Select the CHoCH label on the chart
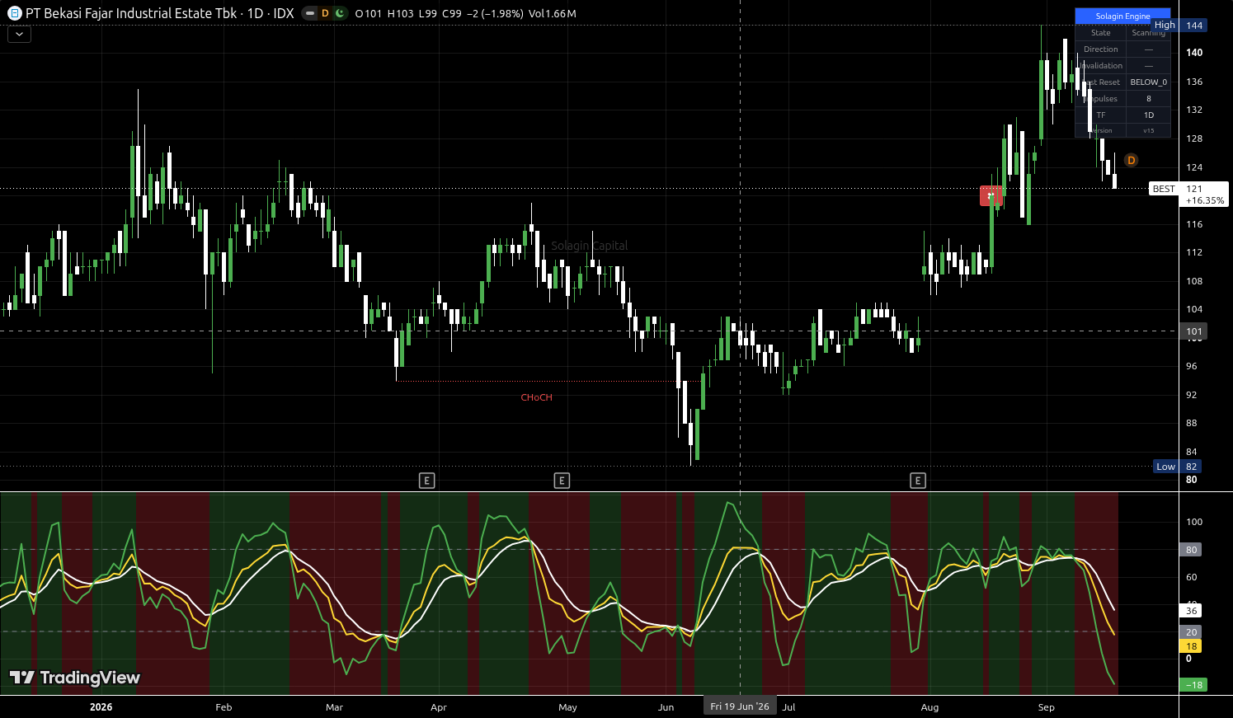Screen dimensions: 1233x718 pyautogui.click(x=536, y=397)
